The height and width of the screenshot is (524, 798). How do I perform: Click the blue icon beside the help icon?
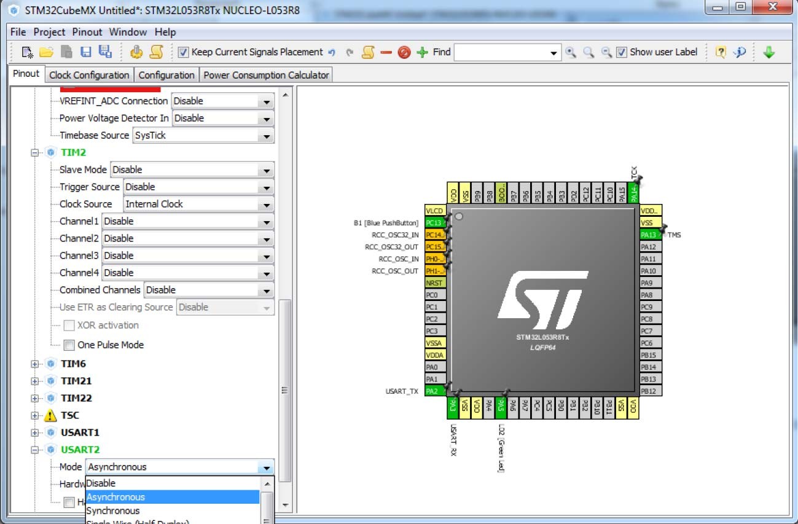pos(740,52)
